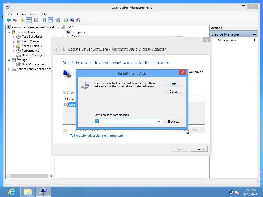Click the network icon in system tray
This screenshot has width=263, height=197.
(x=231, y=192)
